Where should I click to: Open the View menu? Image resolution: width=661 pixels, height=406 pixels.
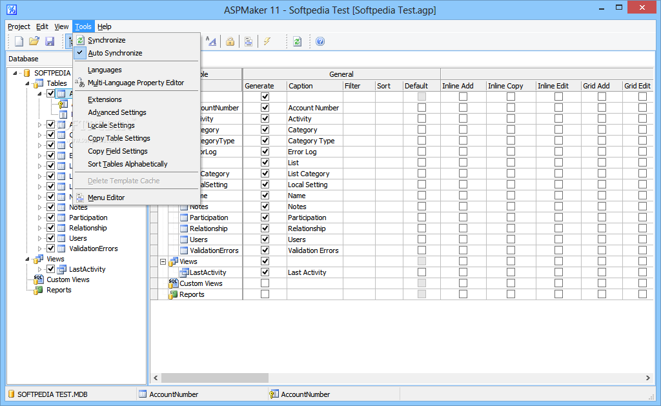61,26
